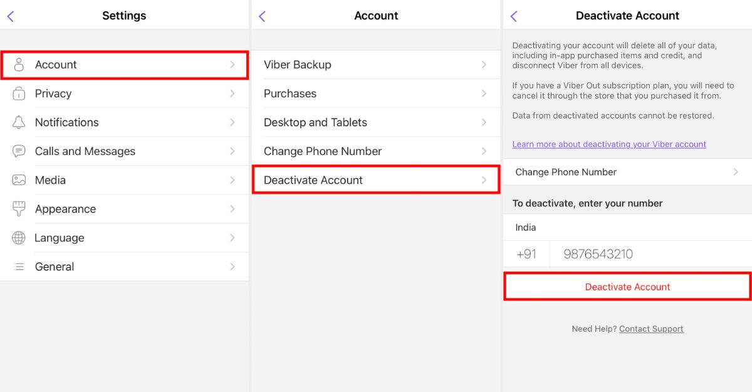Click the Privacy lock icon
The width and height of the screenshot is (752, 392).
point(19,93)
